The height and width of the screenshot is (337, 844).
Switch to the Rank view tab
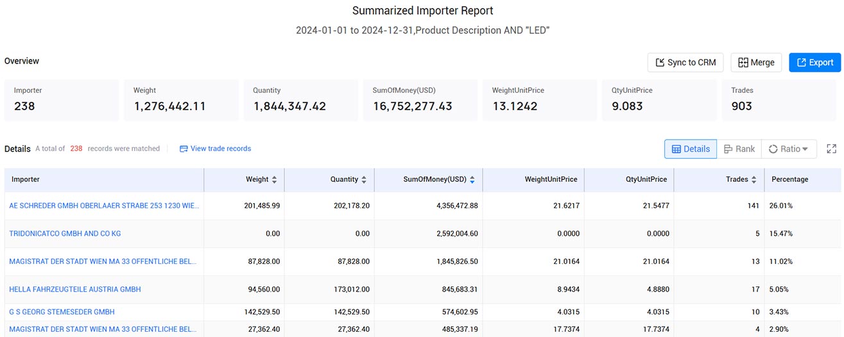[739, 149]
